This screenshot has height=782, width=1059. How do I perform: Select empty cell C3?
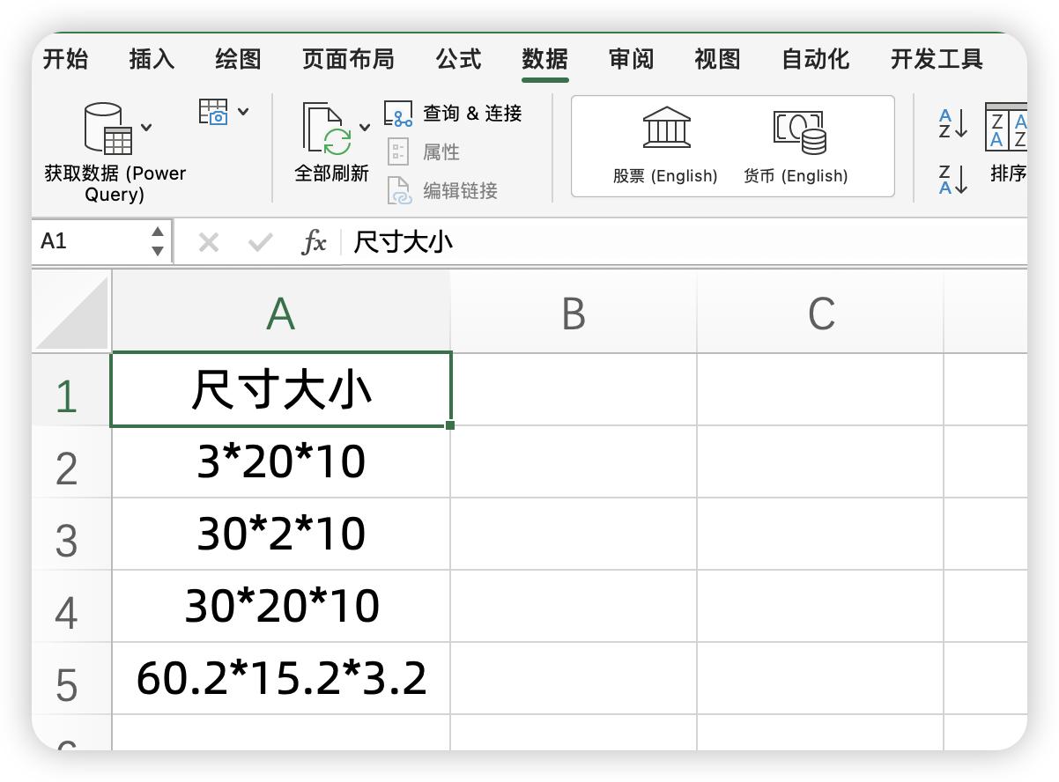tap(820, 535)
